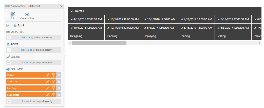Click the horizontal scrollbar thumb
The width and height of the screenshot is (264, 108).
coord(99,43)
